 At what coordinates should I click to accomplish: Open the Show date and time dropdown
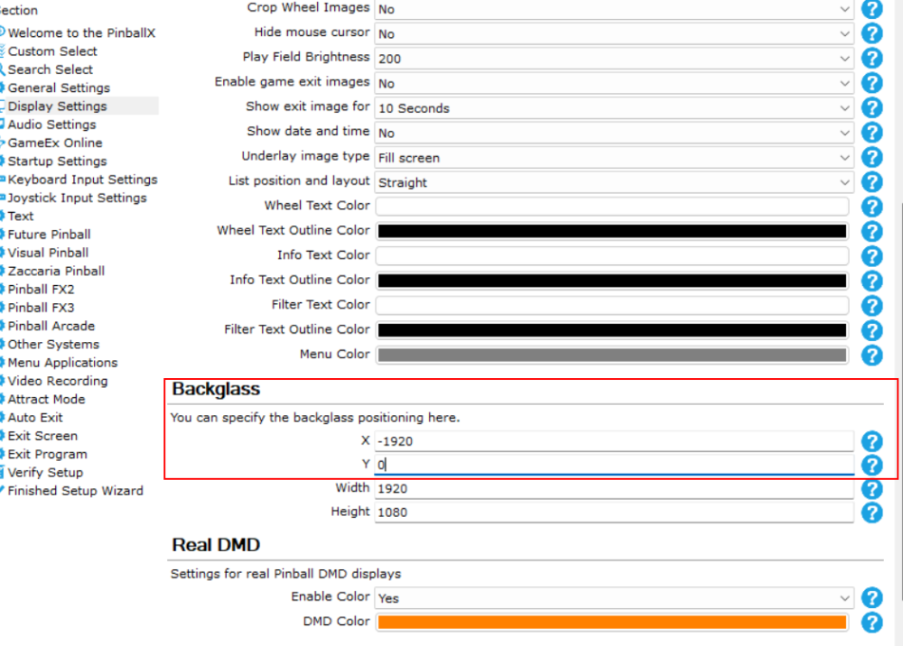[614, 133]
